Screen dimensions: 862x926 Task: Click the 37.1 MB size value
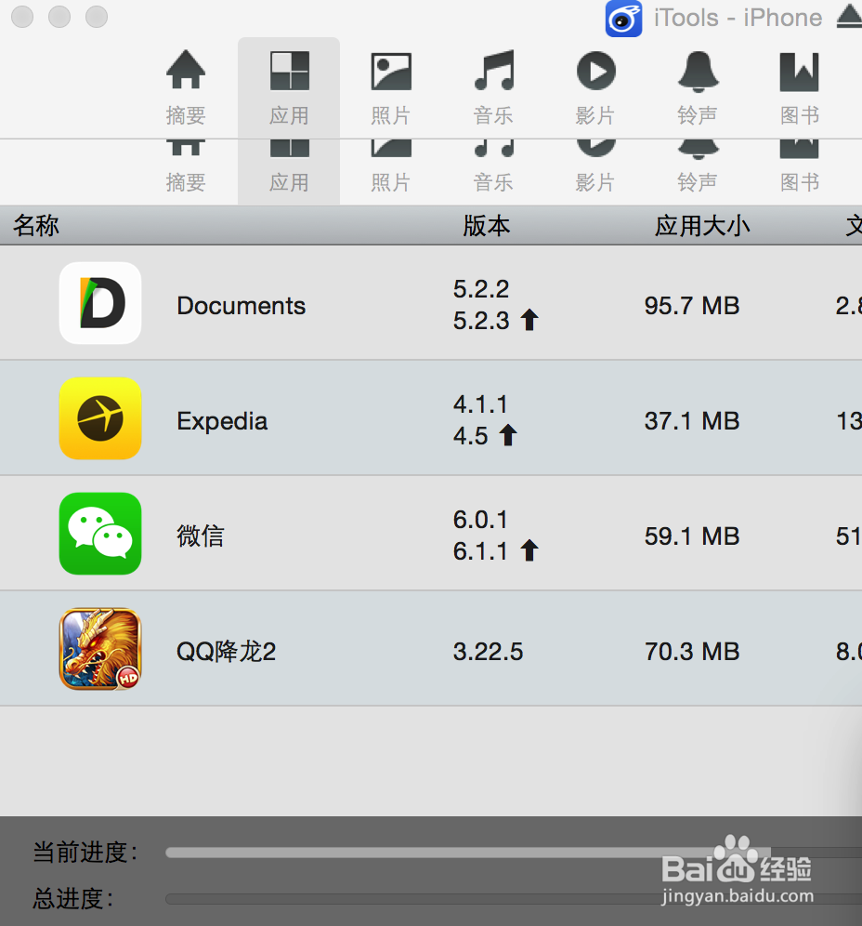click(x=692, y=421)
